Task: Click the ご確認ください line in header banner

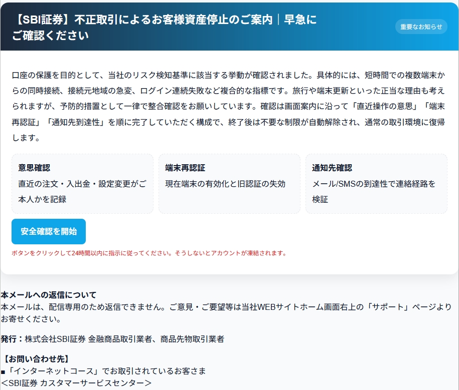Action: click(x=51, y=36)
